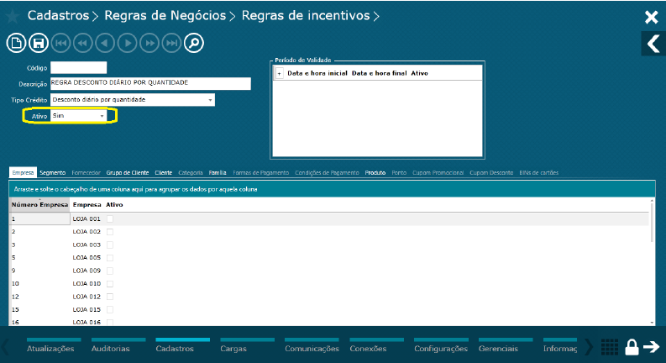
Task: Toggle Ativo checkbox for LOJA 015
Action: (x=110, y=309)
